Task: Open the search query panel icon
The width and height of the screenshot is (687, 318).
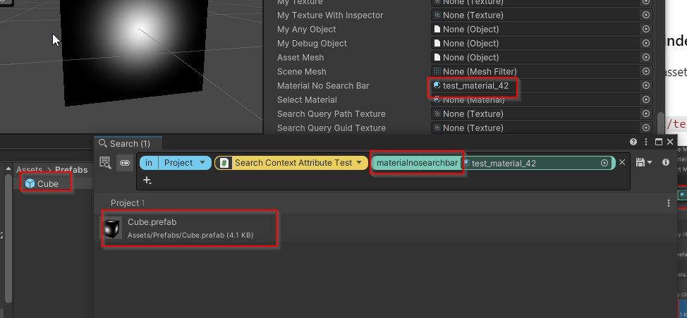Action: pyautogui.click(x=105, y=163)
